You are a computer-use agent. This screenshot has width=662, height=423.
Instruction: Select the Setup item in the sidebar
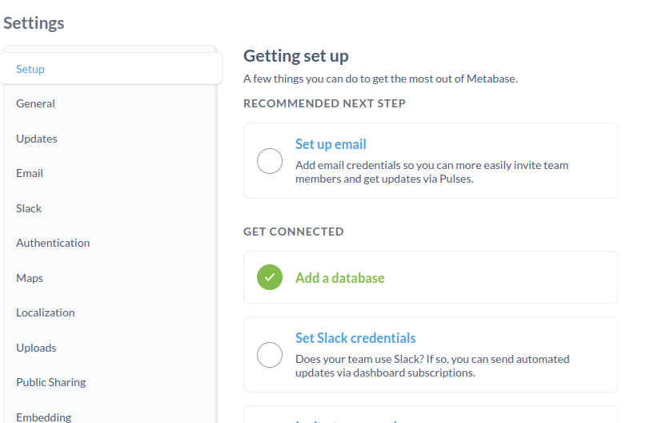(111, 68)
